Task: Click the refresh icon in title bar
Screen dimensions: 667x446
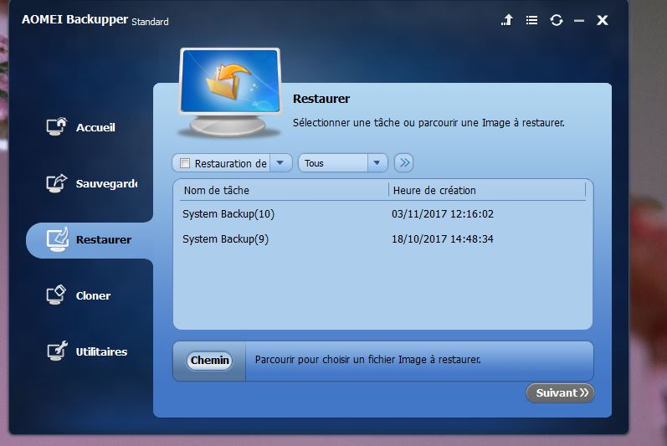Action: tap(557, 20)
